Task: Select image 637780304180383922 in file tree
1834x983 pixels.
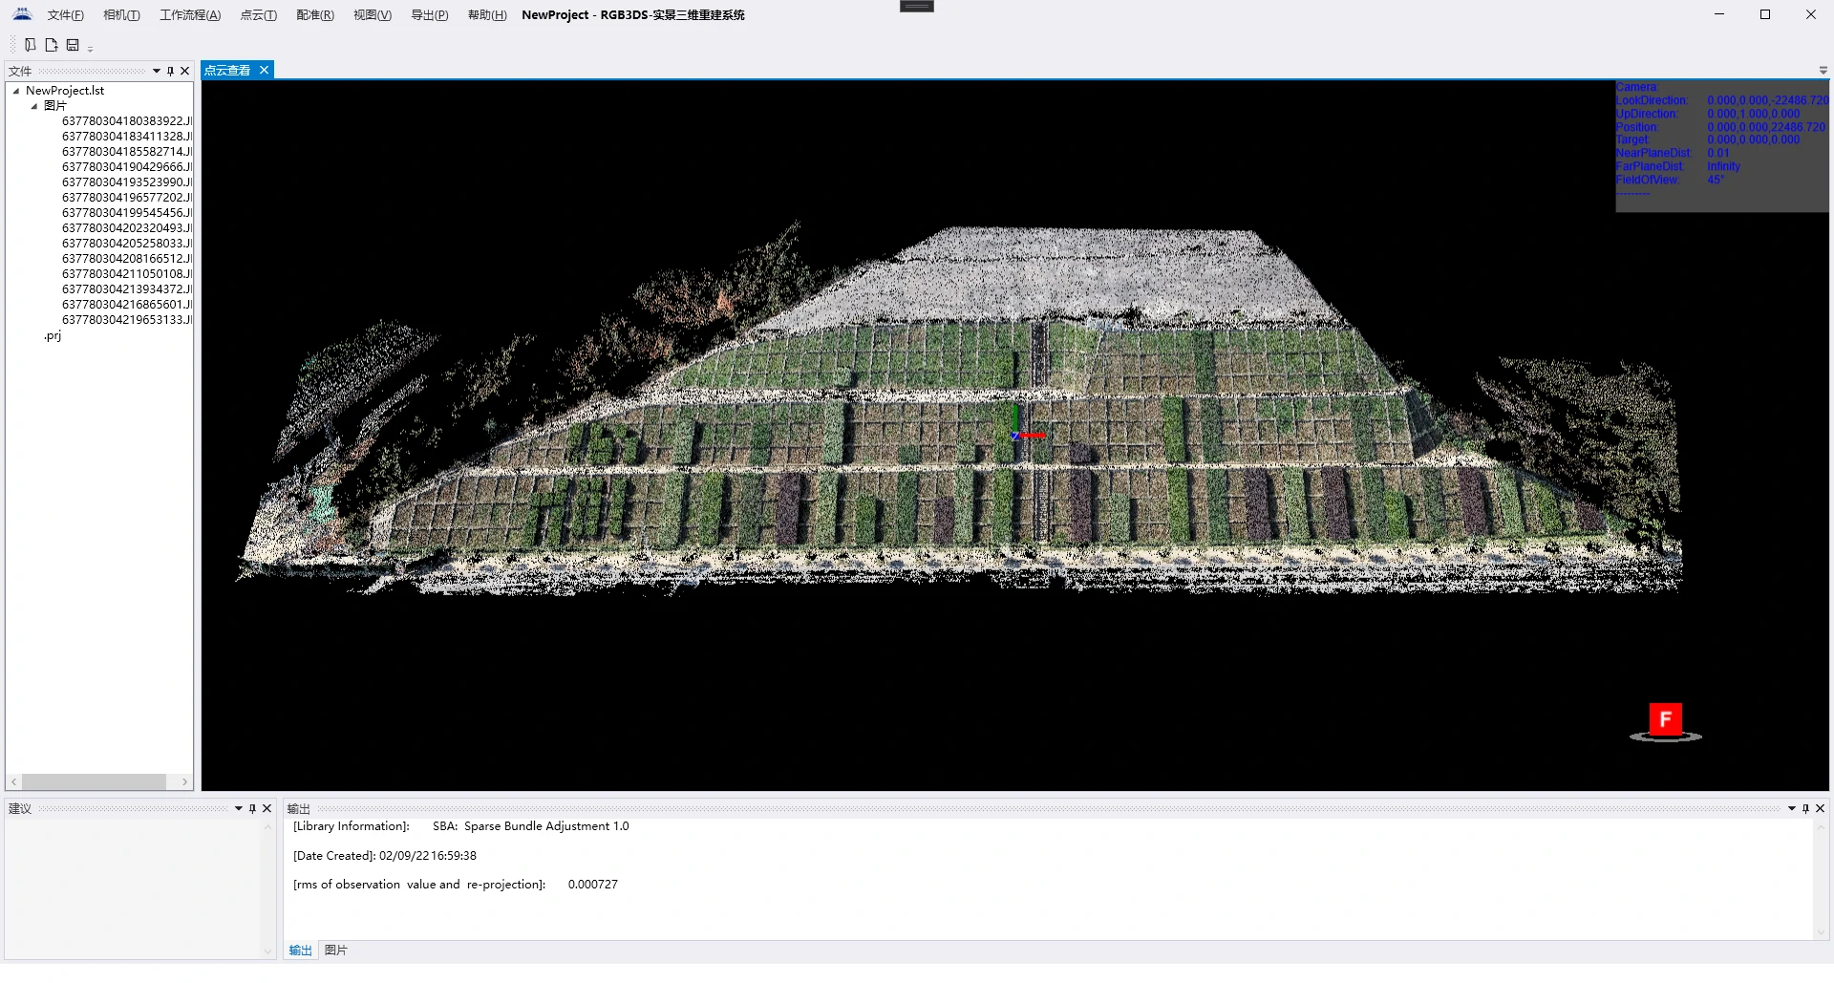Action: click(126, 121)
